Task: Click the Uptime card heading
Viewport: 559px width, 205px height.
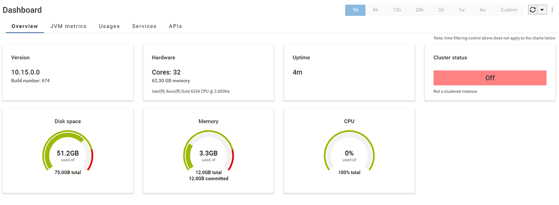Action: click(301, 58)
